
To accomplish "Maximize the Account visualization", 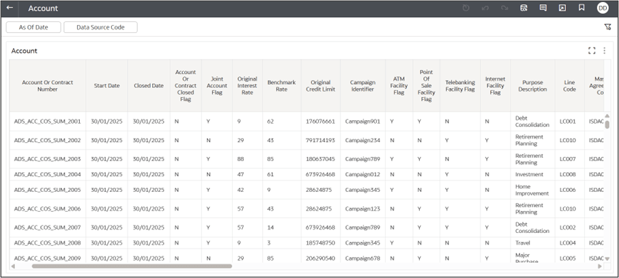I will pos(592,51).
